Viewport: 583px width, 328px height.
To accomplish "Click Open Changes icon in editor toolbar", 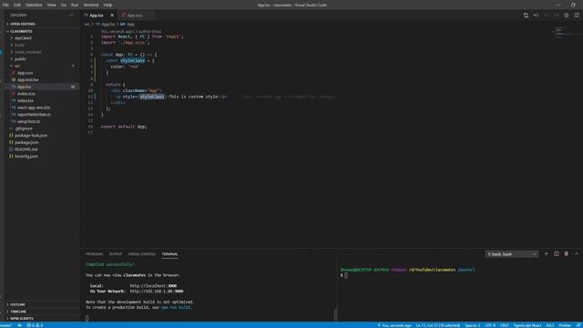I will pyautogui.click(x=526, y=15).
